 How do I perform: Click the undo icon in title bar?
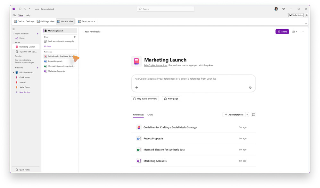pyautogui.click(x=25, y=9)
